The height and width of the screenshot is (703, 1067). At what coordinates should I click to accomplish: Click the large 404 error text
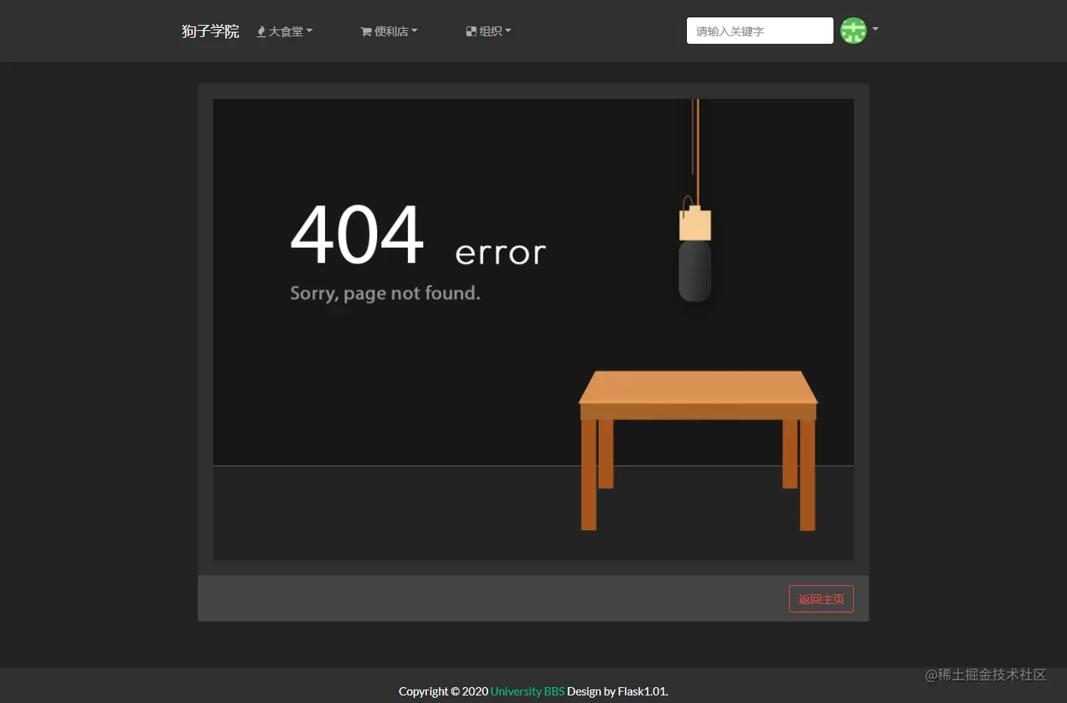[357, 236]
